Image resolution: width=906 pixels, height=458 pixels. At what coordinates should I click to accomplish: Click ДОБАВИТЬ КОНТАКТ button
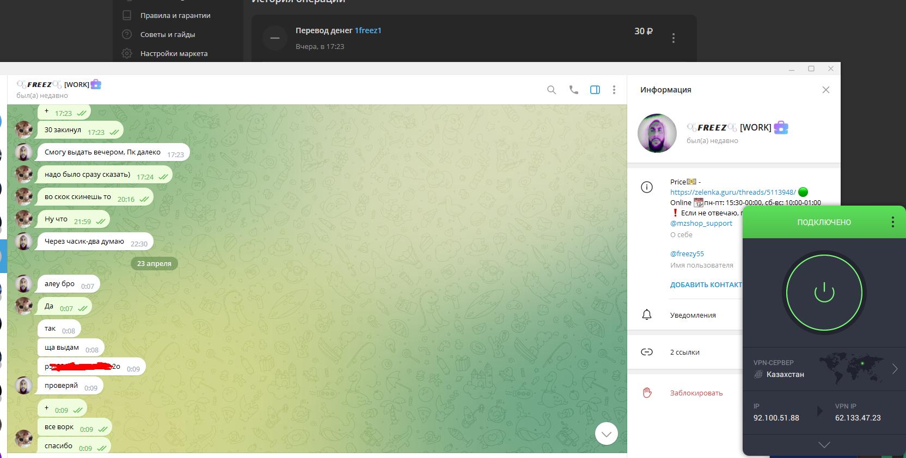[x=706, y=284]
